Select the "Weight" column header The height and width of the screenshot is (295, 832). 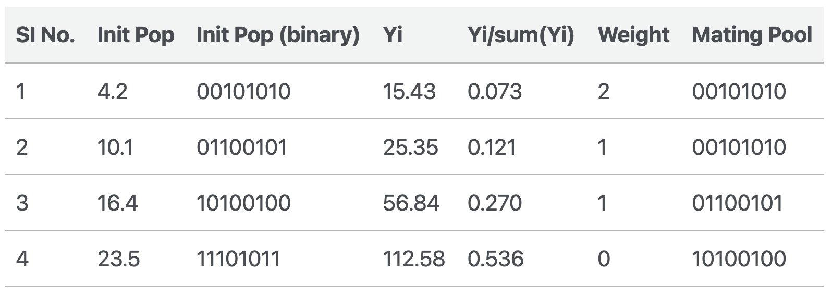pyautogui.click(x=633, y=35)
